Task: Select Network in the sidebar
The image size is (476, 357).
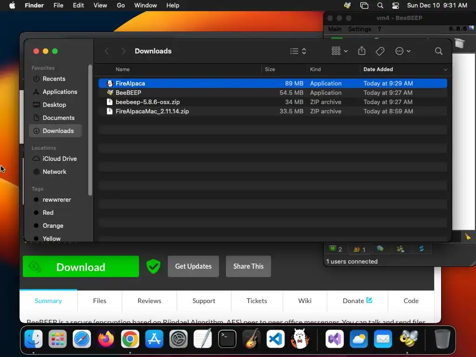Action: 55,172
